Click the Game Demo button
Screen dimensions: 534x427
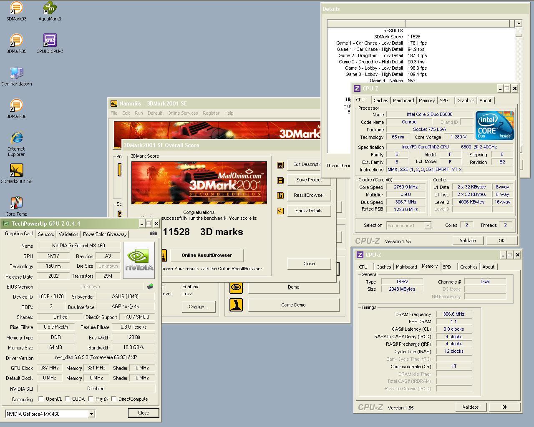[x=294, y=305]
